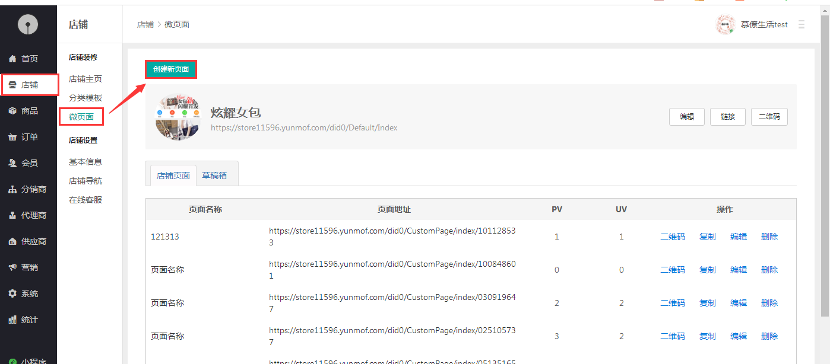Select the 店铺页面 tab

pyautogui.click(x=173, y=175)
